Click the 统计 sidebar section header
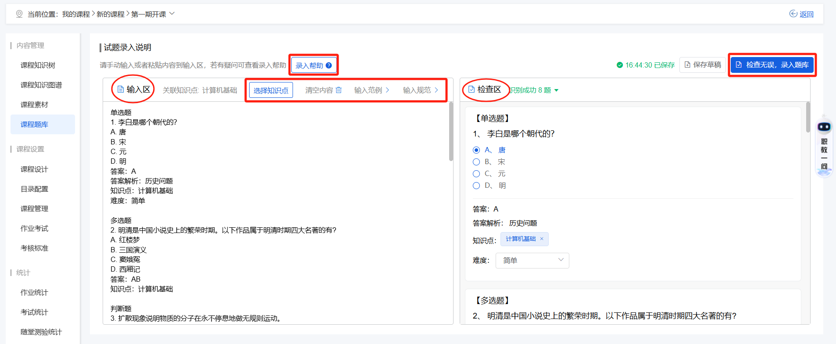 point(23,272)
